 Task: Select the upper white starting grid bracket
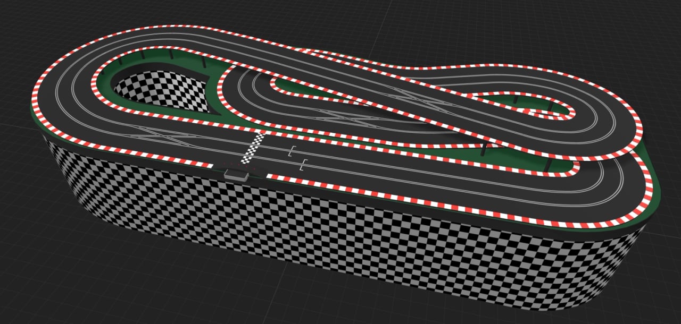[x=291, y=151]
